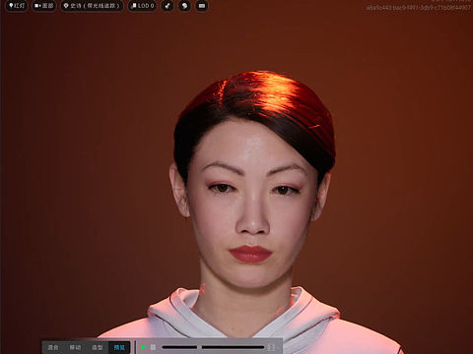Open the 红灯 lighting preset dropdown
The image size is (473, 354).
[17, 6]
